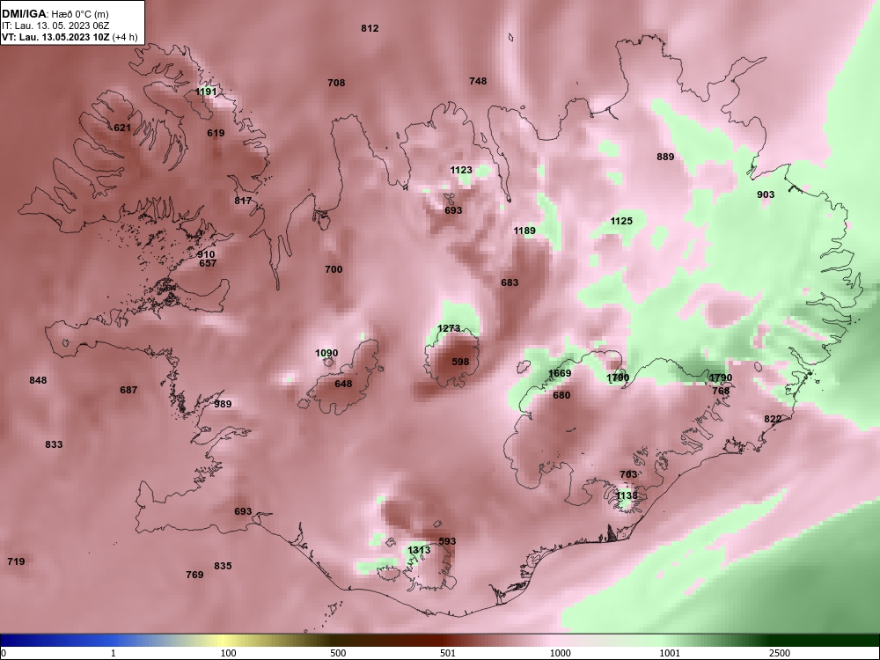Select the 2500 tick label on the legend
The width and height of the screenshot is (880, 660).
[780, 653]
